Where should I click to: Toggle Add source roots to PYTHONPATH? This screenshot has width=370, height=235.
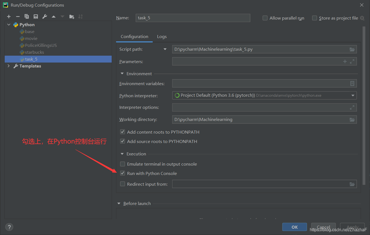pos(123,141)
